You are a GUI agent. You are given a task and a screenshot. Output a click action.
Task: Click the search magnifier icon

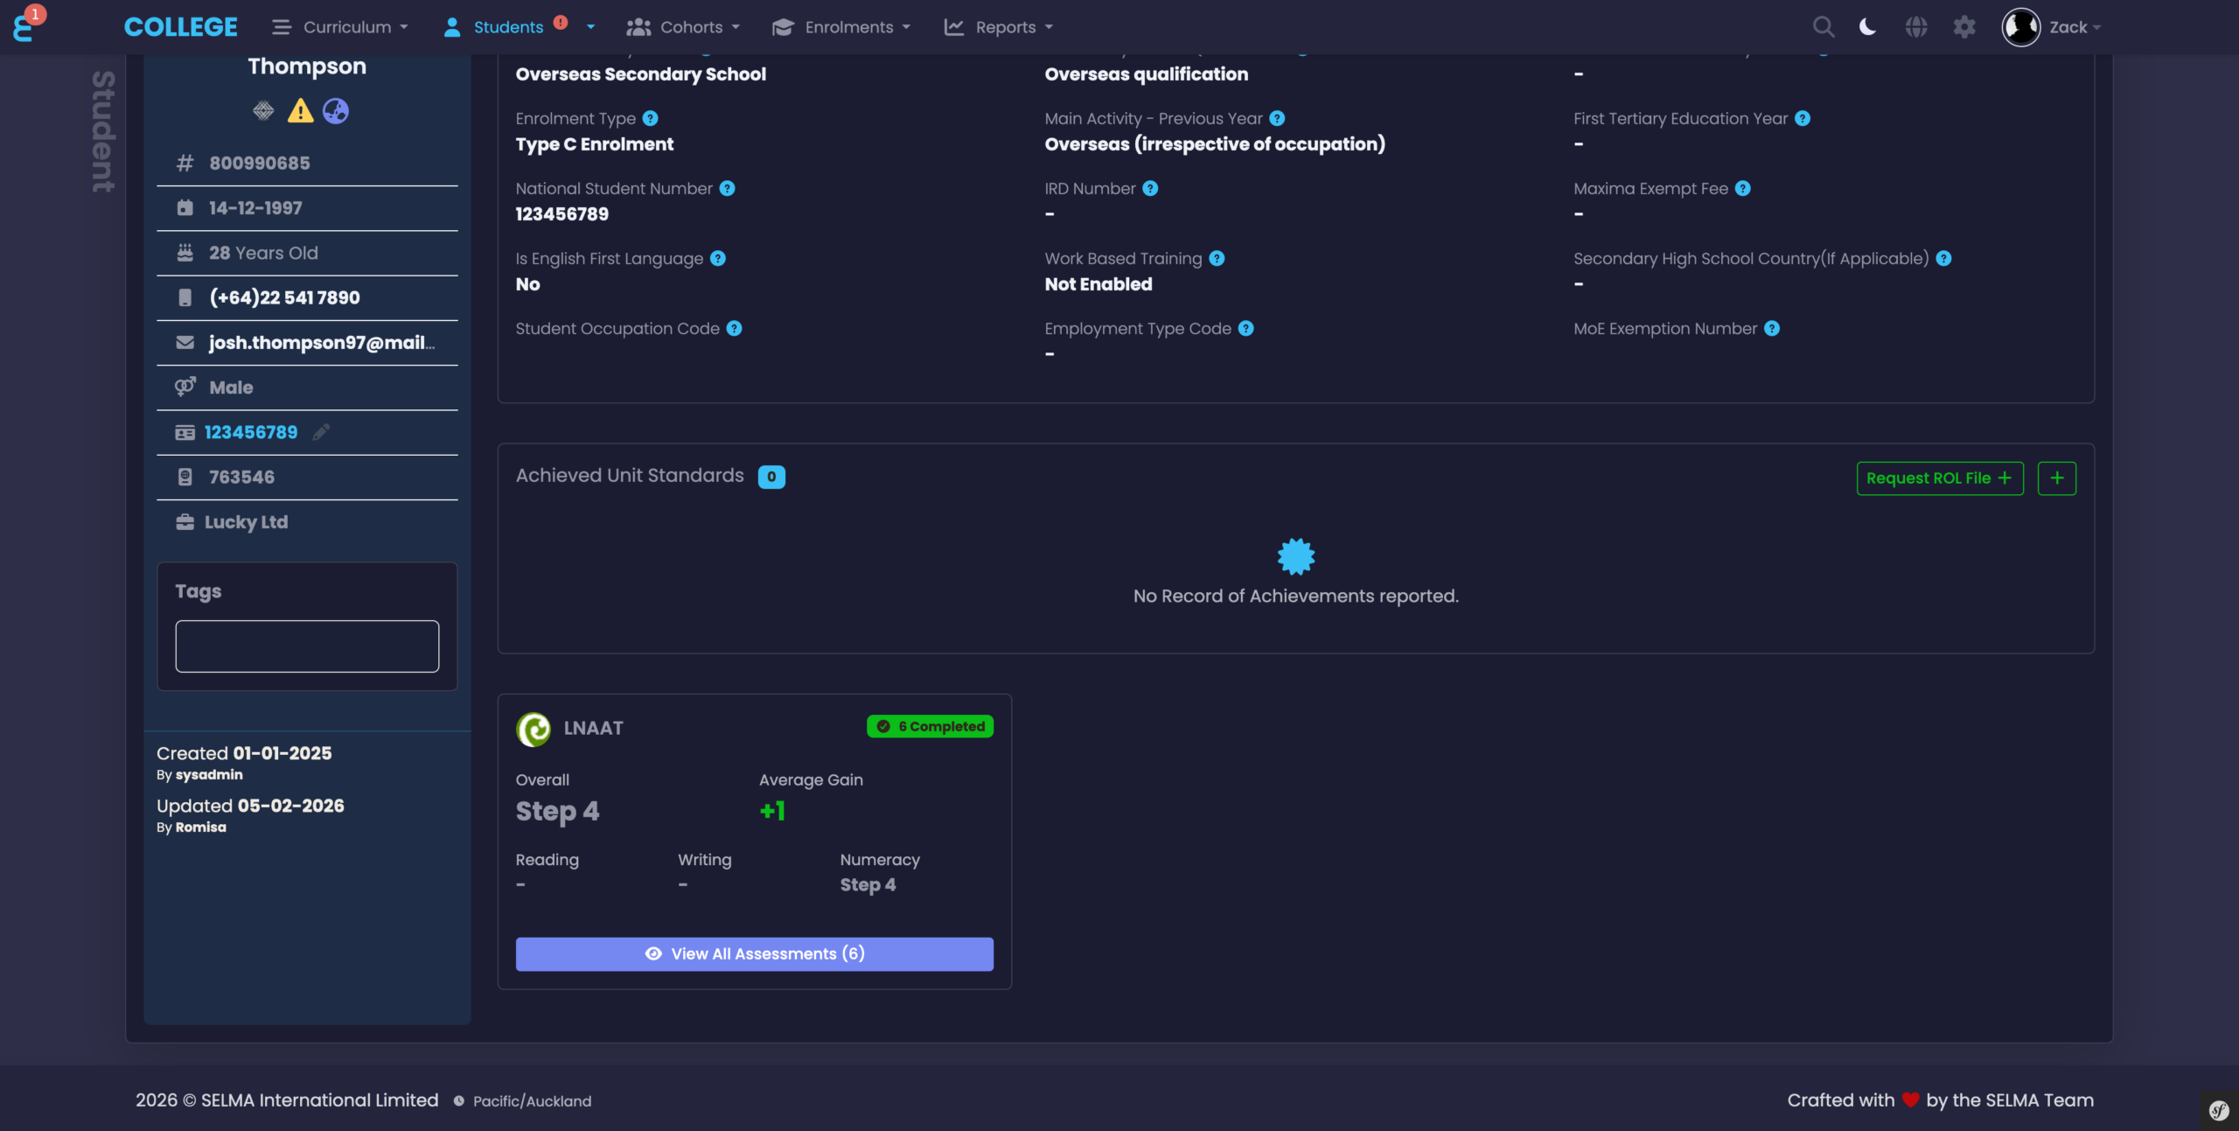point(1823,27)
